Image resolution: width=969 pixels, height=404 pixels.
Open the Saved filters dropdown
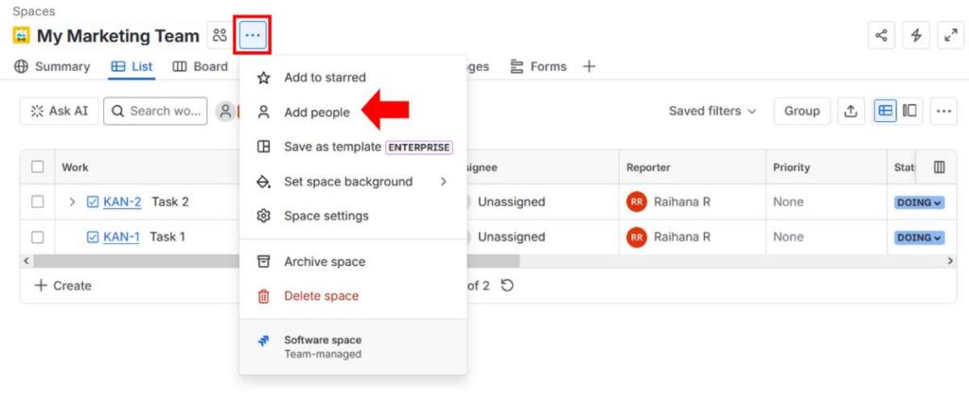pyautogui.click(x=712, y=111)
